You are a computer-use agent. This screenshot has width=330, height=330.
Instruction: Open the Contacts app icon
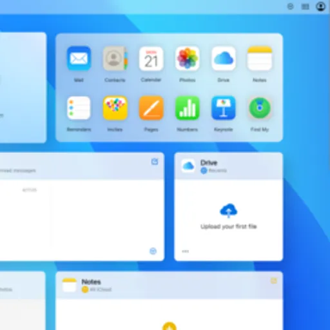click(x=115, y=59)
